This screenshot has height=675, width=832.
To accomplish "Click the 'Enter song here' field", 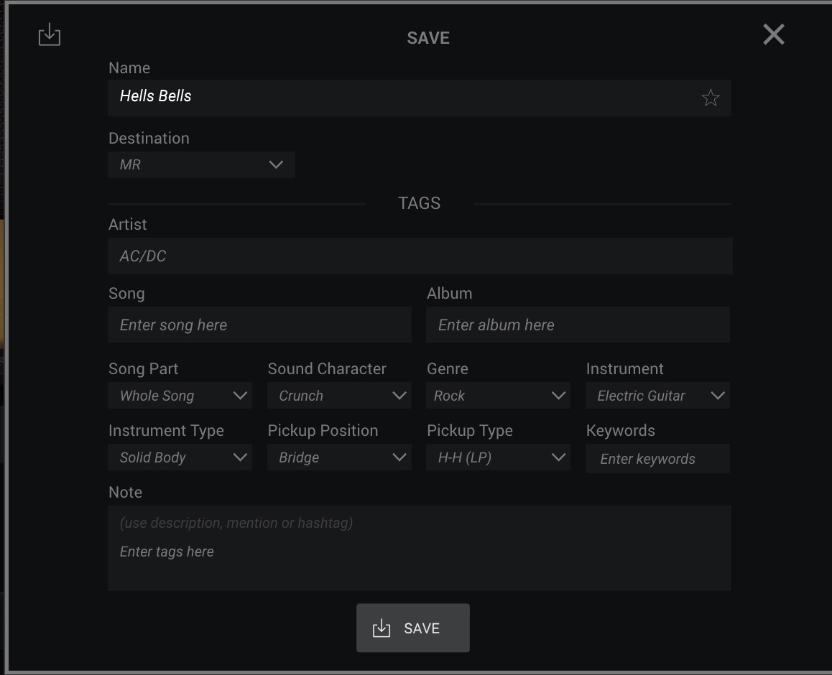I will pos(259,325).
